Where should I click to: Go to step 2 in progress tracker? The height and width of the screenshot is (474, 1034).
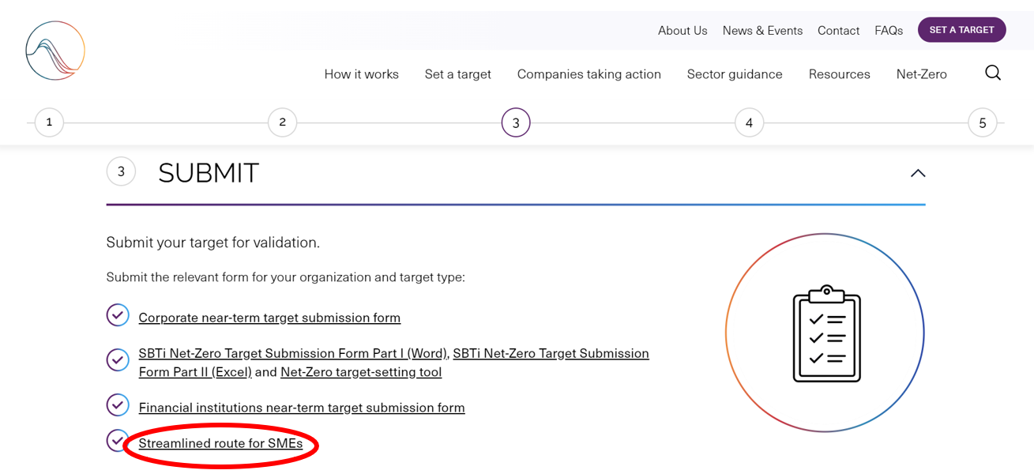(x=282, y=122)
